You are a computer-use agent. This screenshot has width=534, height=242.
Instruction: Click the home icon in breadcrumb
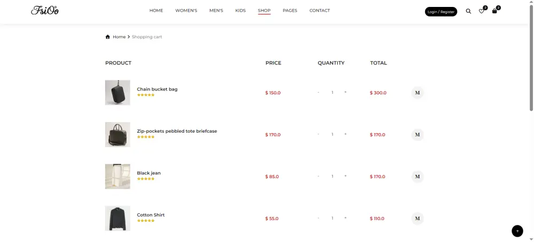coord(108,37)
